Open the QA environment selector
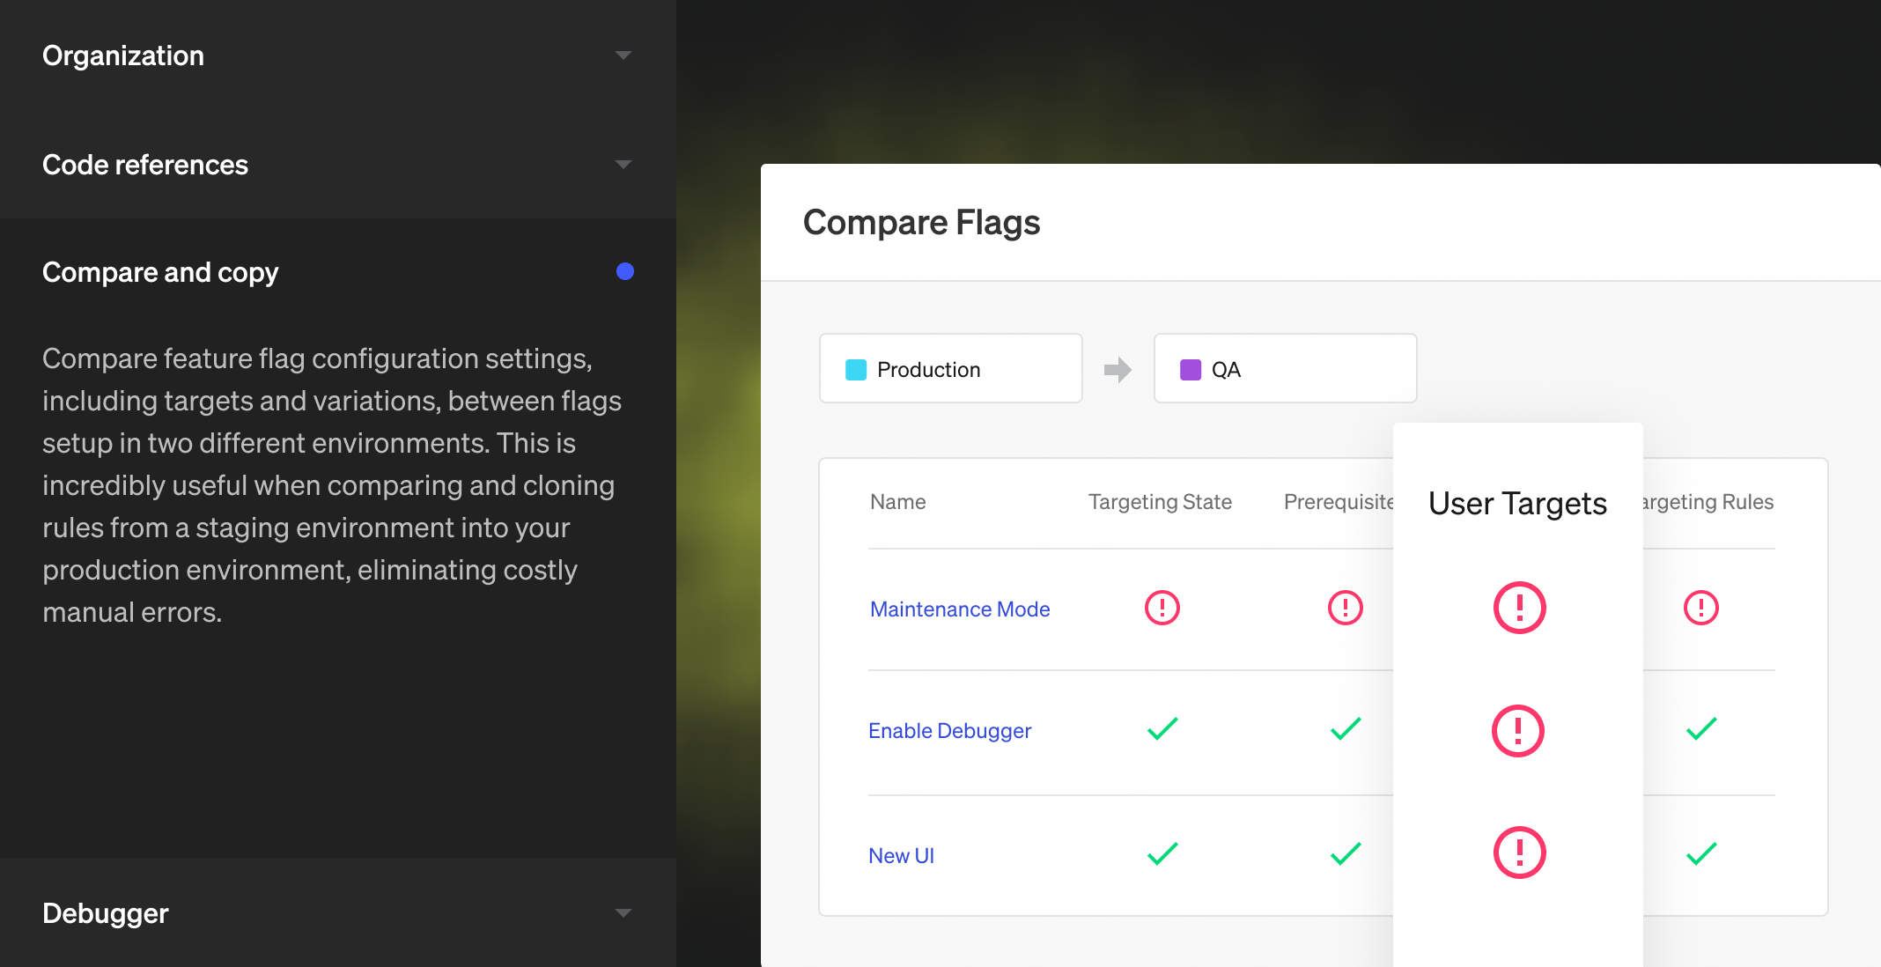This screenshot has width=1881, height=967. coord(1285,369)
